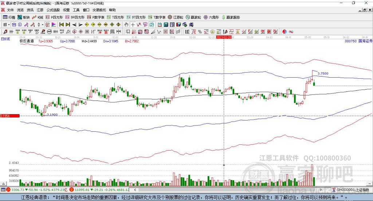Open the P数字表 tool
Screen dimensions: 373x201
(96, 17)
